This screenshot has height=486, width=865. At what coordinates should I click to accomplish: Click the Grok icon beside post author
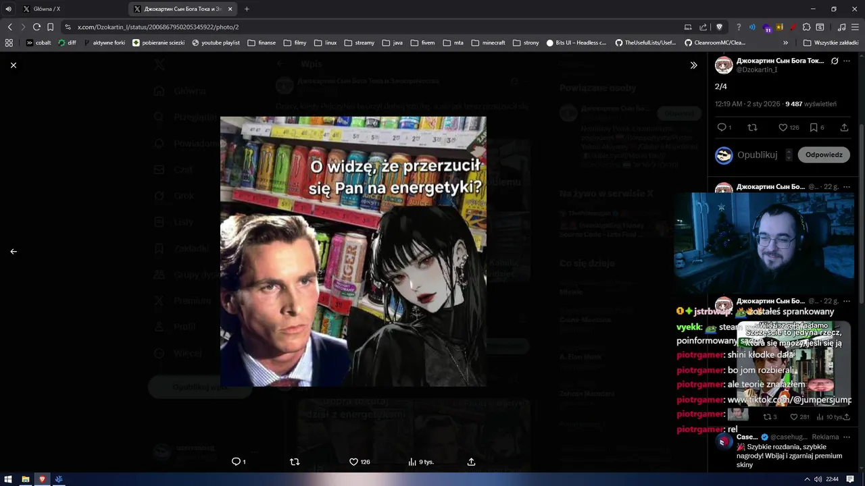[x=835, y=61]
